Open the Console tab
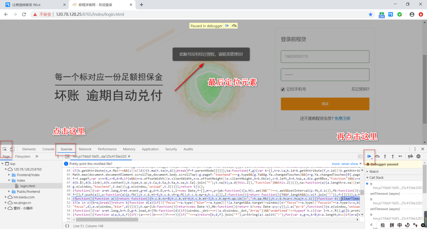427x229 pixels. point(48,149)
